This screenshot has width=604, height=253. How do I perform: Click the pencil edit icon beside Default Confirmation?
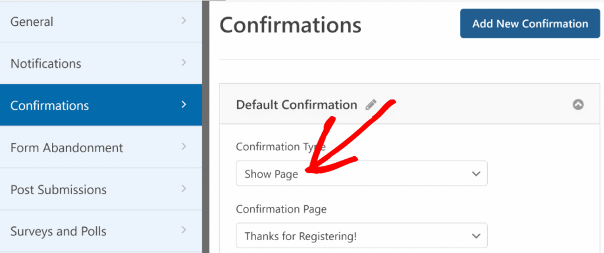[370, 105]
